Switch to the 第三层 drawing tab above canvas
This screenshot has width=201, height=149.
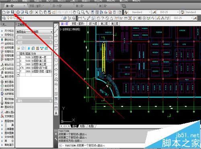coord(115,24)
